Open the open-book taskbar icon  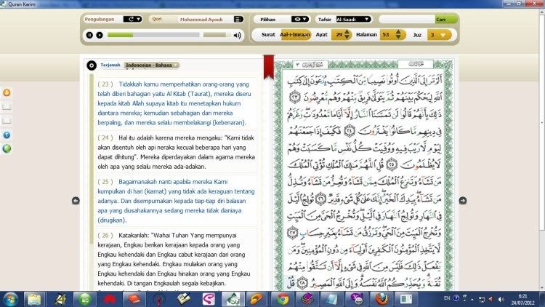coord(184,299)
